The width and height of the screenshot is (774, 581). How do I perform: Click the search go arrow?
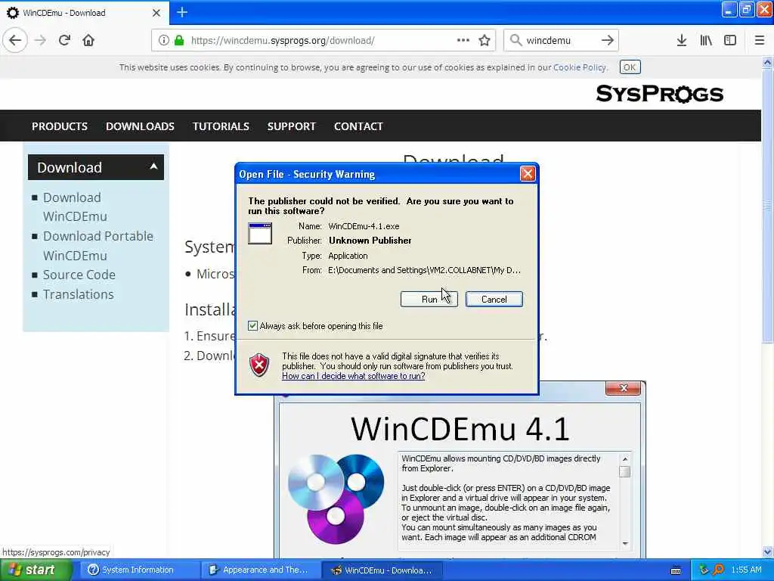coord(608,40)
